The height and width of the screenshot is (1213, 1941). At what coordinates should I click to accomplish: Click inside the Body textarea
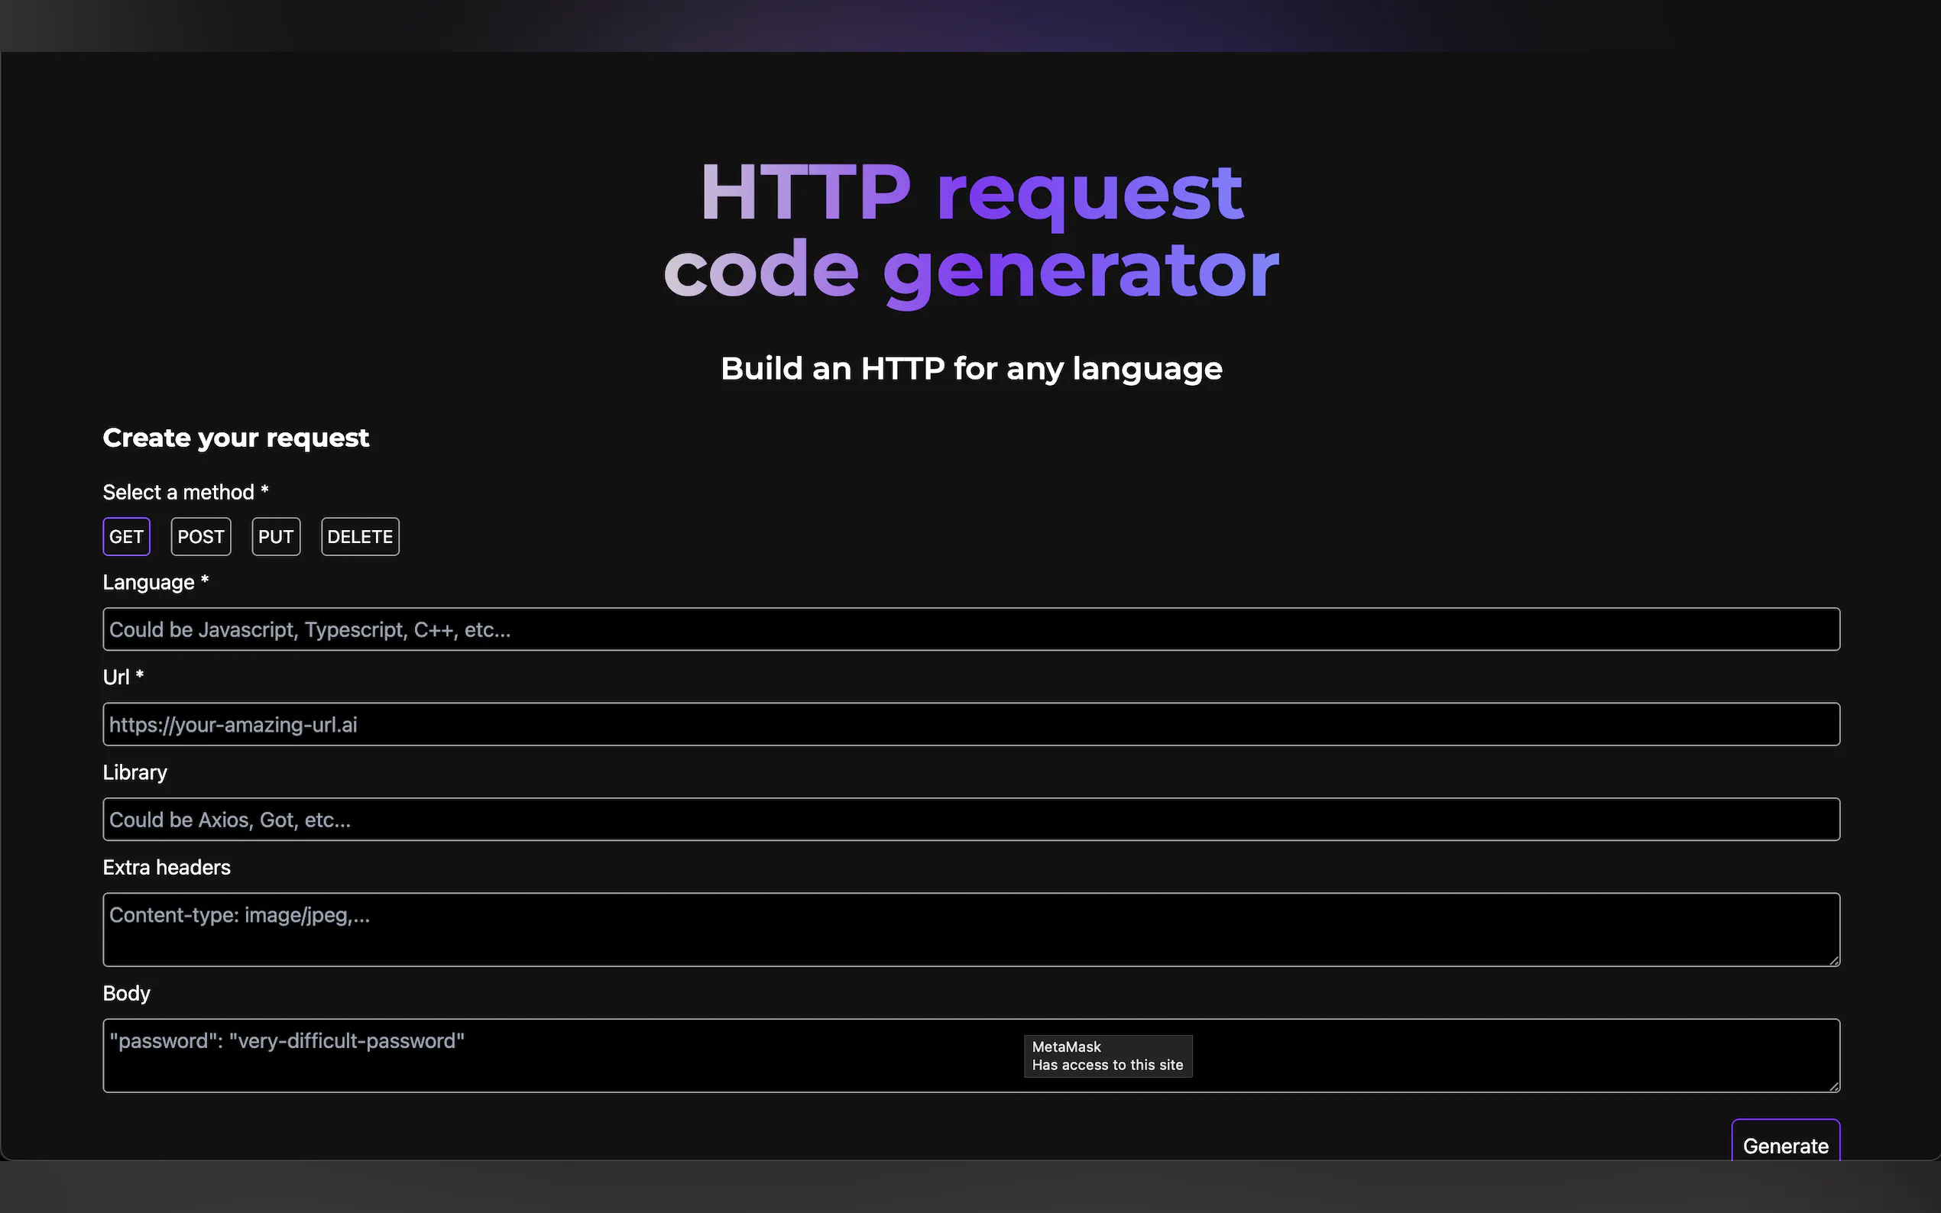pyautogui.click(x=562, y=1056)
